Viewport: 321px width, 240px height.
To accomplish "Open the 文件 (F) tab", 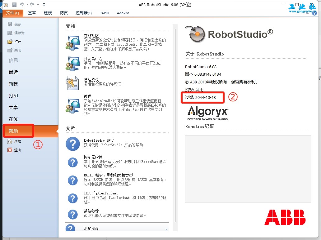I will 13,13.
